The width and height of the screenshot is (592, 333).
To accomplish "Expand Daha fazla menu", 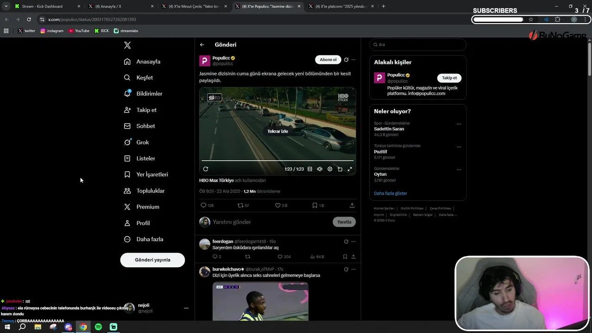I will [143, 239].
